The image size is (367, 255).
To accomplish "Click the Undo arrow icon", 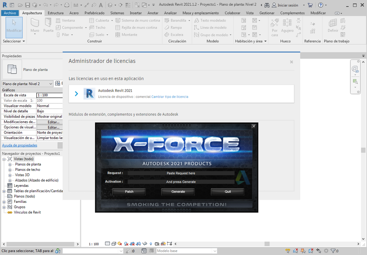I will tap(45, 5).
